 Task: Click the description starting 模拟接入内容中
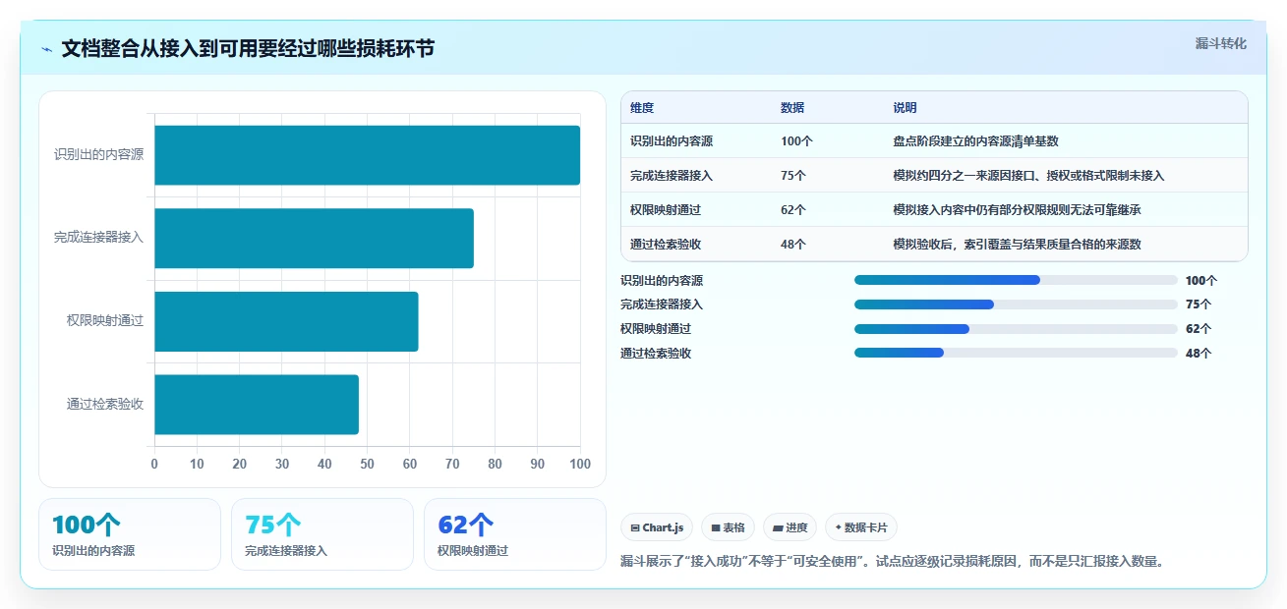[x=1017, y=210]
